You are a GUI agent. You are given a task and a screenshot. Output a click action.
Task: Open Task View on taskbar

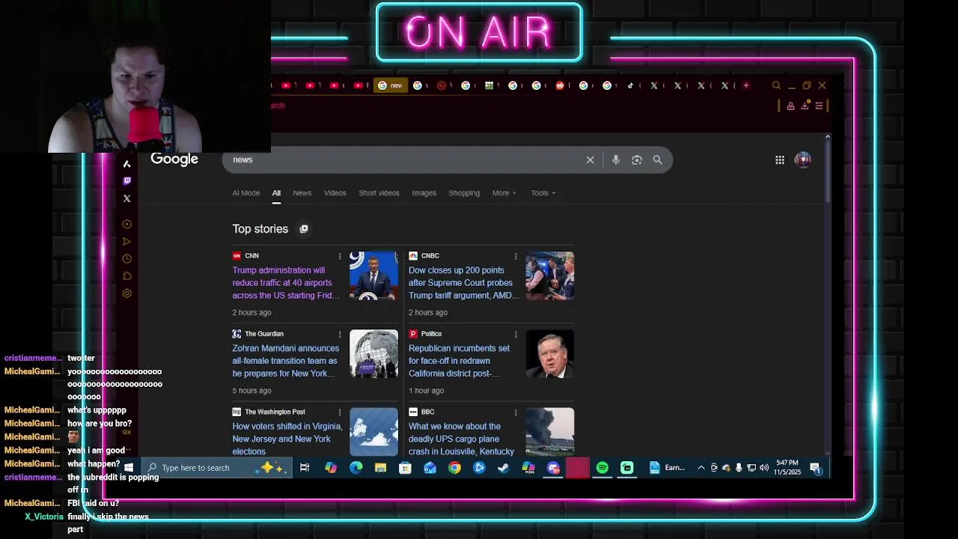coord(305,468)
